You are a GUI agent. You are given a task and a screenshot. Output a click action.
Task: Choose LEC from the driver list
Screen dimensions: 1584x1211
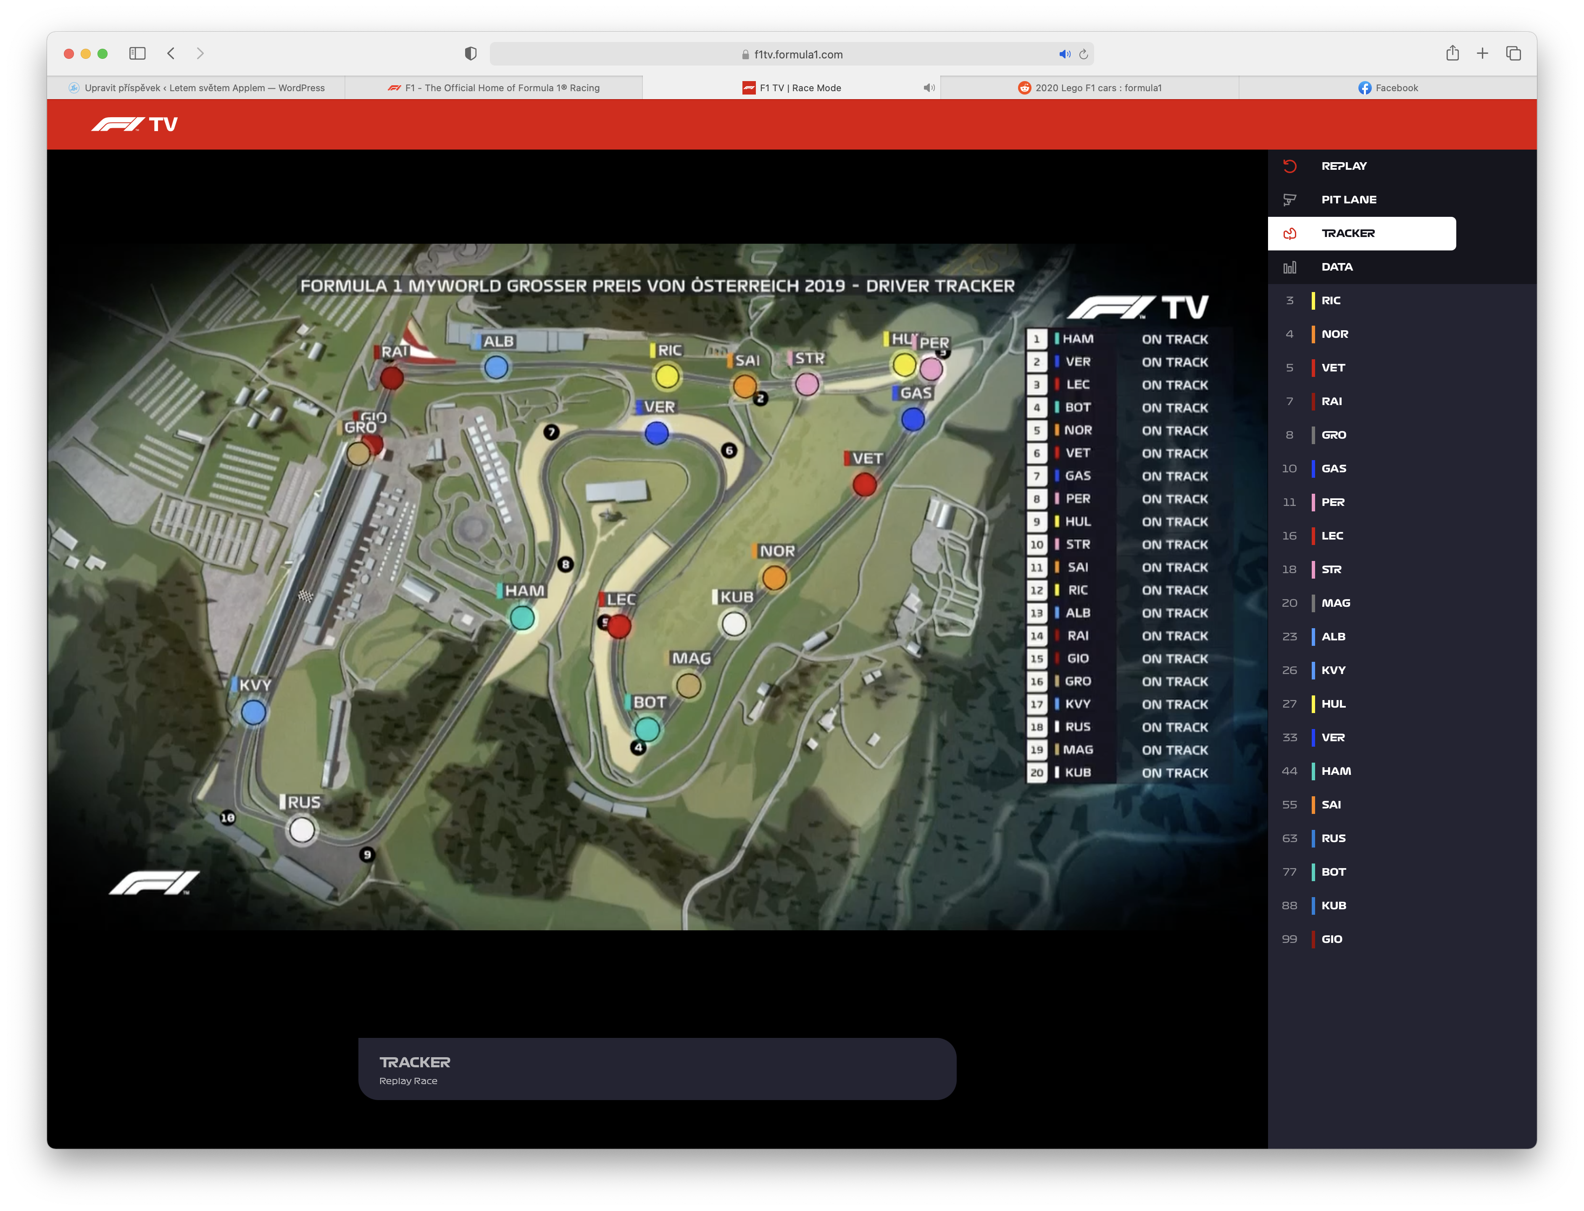click(1332, 536)
